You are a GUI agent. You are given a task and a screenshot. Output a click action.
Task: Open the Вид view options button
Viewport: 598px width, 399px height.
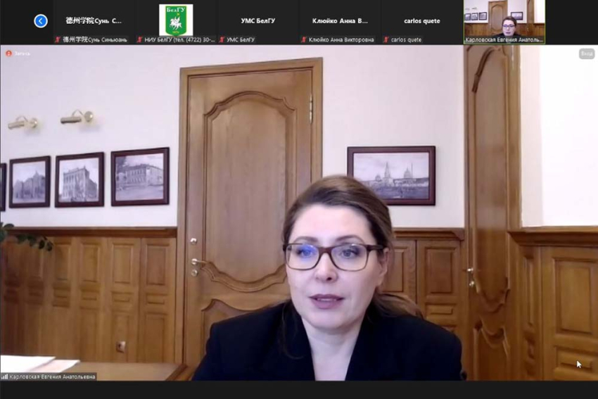(x=586, y=54)
